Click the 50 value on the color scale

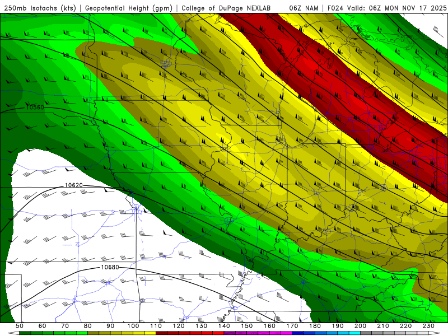[20, 326]
